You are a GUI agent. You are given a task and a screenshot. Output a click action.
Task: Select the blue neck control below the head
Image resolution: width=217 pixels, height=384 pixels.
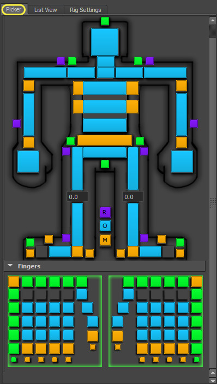pyautogui.click(x=106, y=62)
